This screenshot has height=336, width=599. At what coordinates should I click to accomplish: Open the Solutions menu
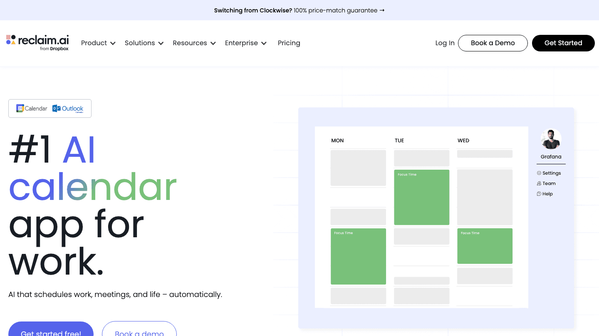pos(144,43)
